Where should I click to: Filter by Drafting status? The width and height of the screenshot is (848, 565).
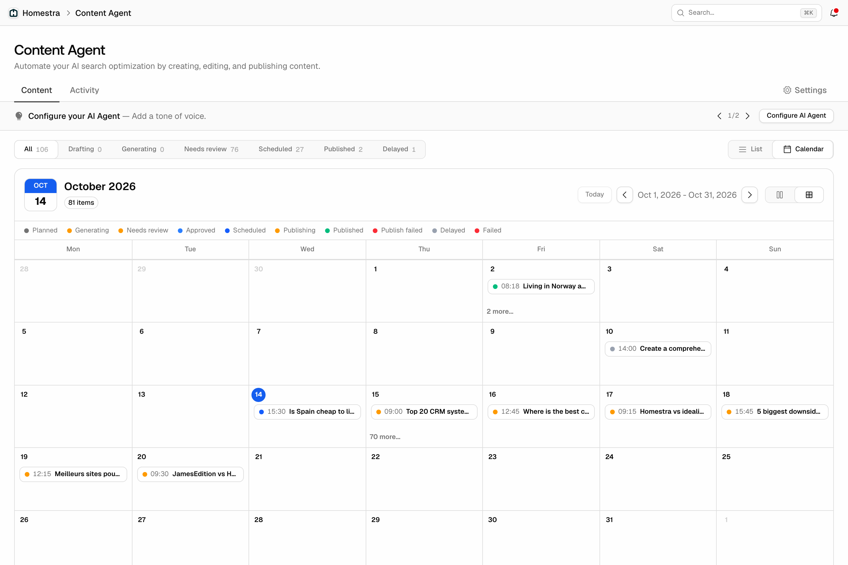(x=85, y=149)
